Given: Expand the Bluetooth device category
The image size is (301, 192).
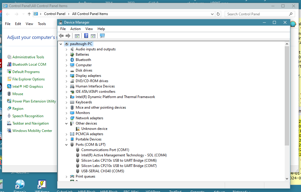Looking at the screenshot, I should [x=67, y=60].
